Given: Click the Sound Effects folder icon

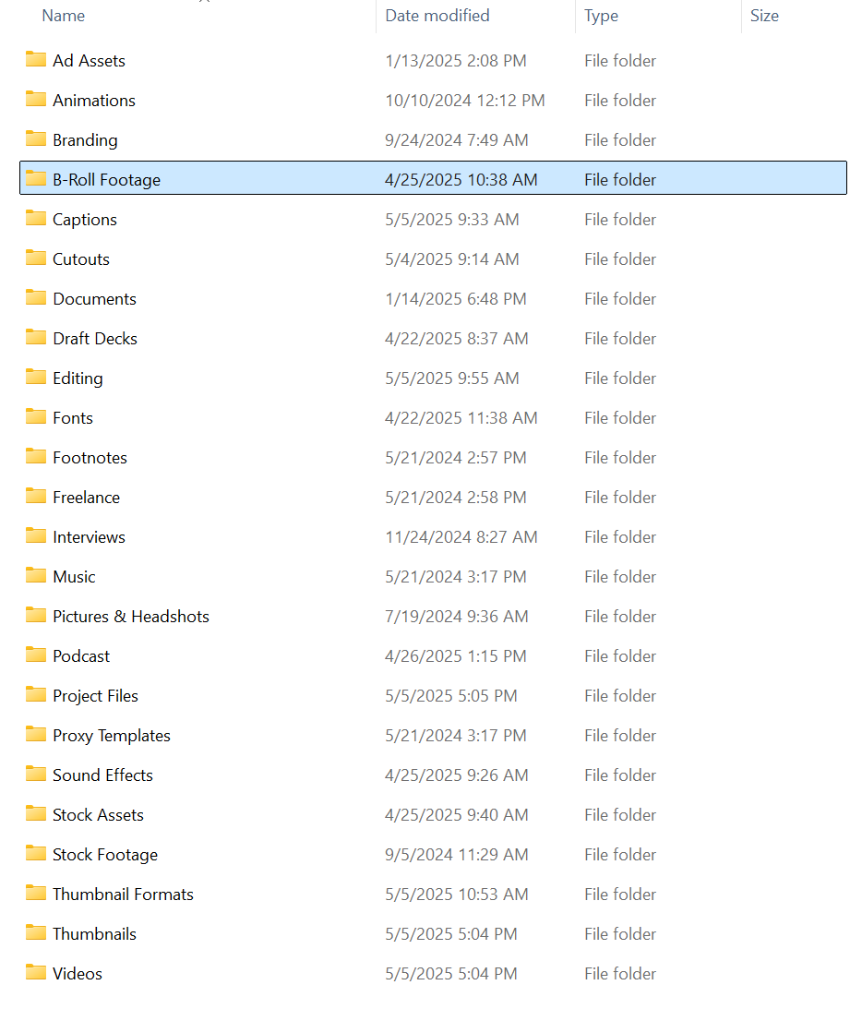Looking at the screenshot, I should point(36,775).
